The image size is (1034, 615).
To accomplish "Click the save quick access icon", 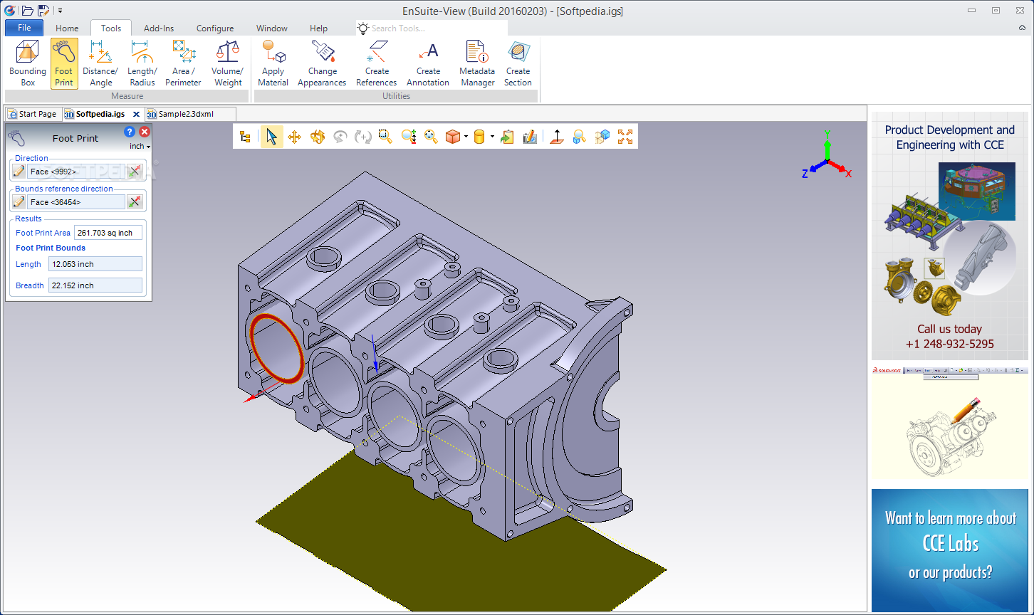I will pyautogui.click(x=44, y=10).
